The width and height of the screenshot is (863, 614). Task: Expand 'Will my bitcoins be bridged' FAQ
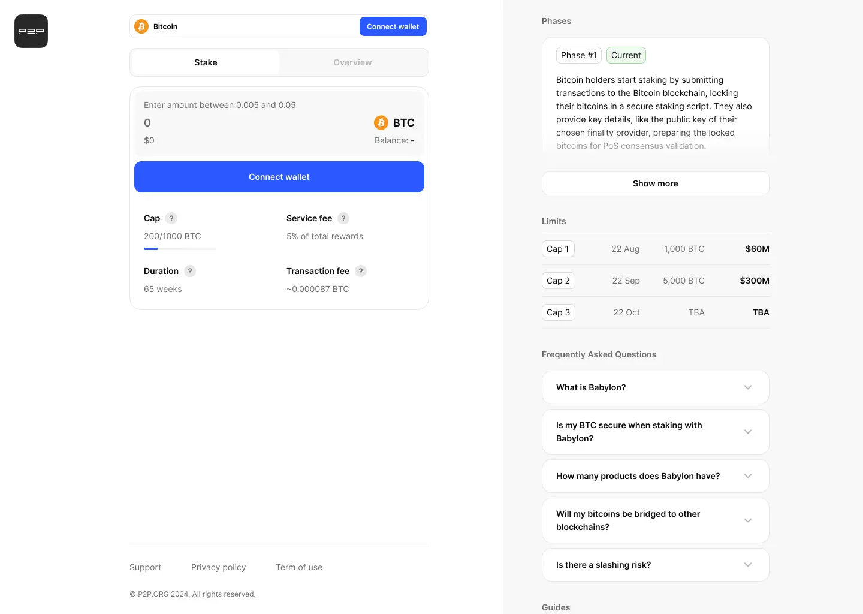(656, 520)
